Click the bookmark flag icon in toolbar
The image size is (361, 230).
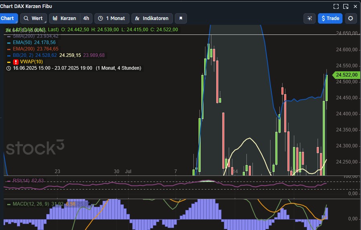[x=181, y=18]
